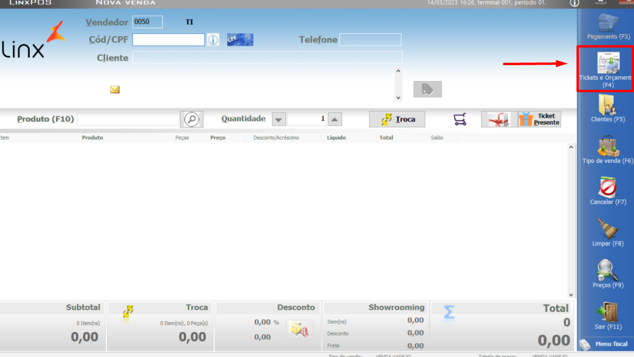Click the envelope email icon
Screen dimensions: 634x357
pyautogui.click(x=115, y=89)
